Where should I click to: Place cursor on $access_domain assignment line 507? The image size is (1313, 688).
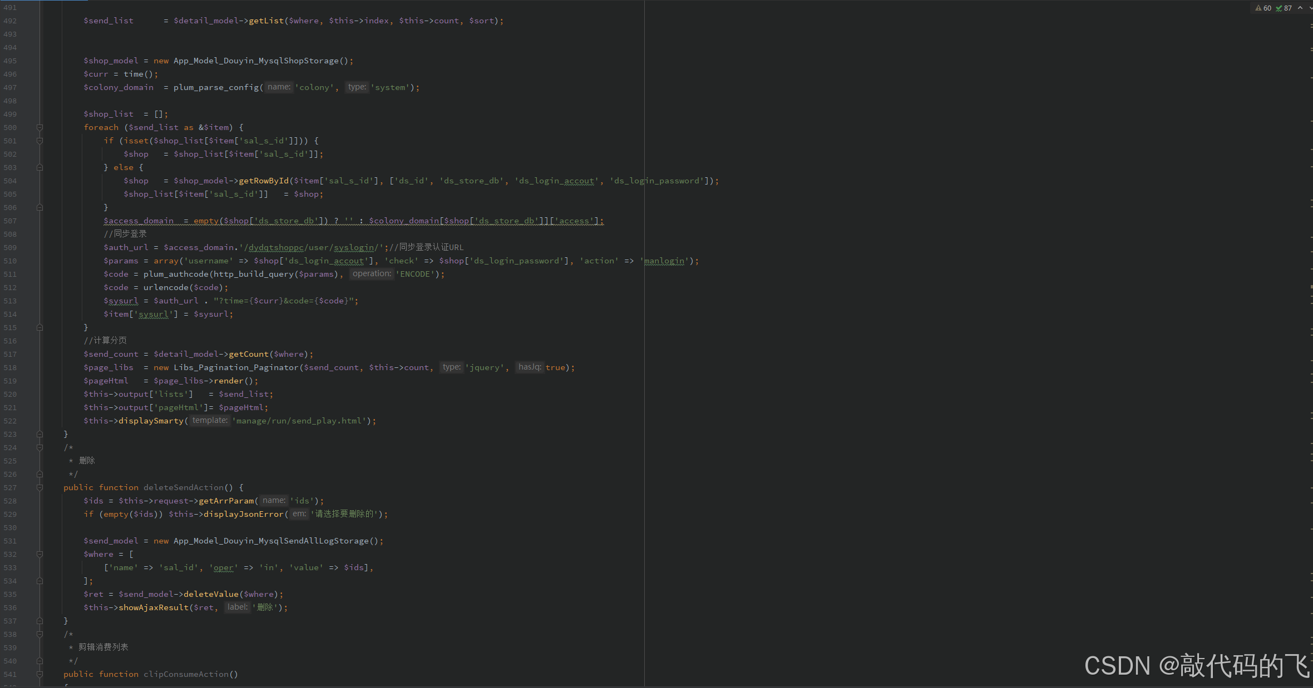(x=138, y=221)
